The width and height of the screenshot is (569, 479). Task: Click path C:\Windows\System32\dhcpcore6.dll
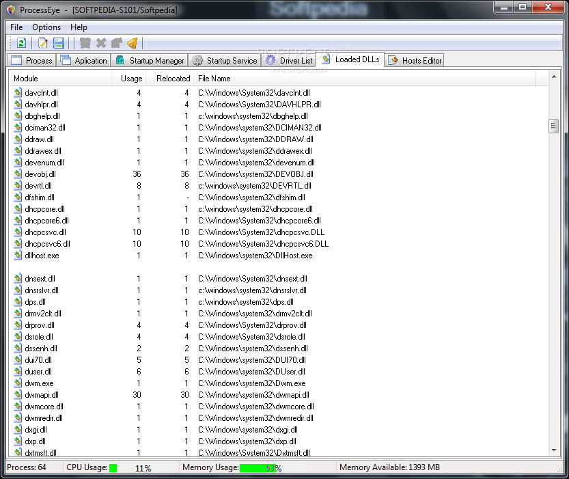point(260,220)
